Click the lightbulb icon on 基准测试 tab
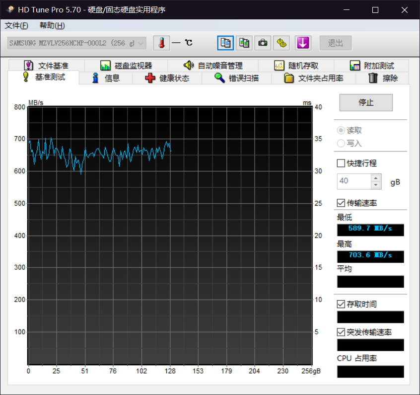Image resolution: width=420 pixels, height=395 pixels. (26, 77)
